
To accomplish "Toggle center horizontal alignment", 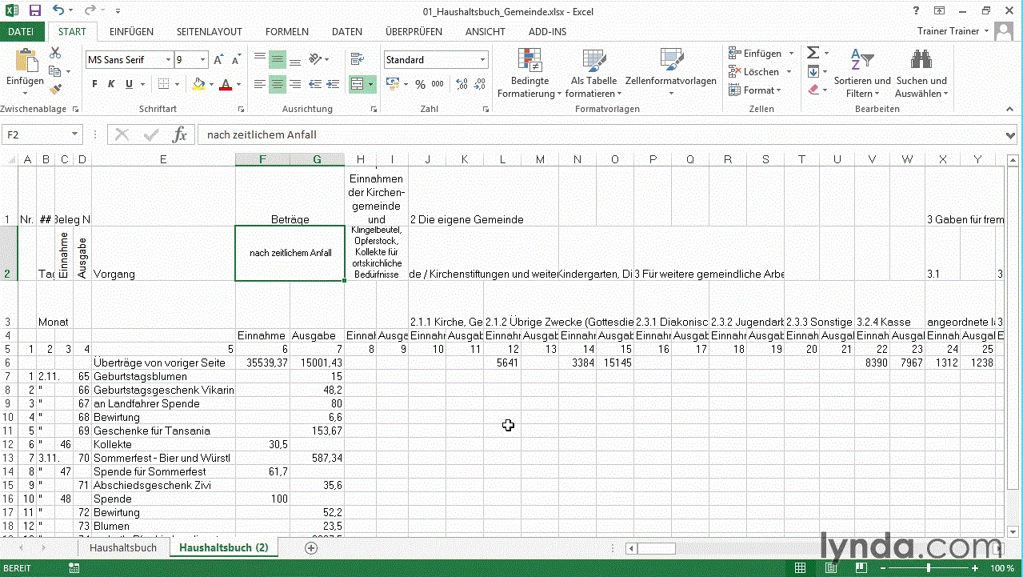I will click(x=277, y=84).
